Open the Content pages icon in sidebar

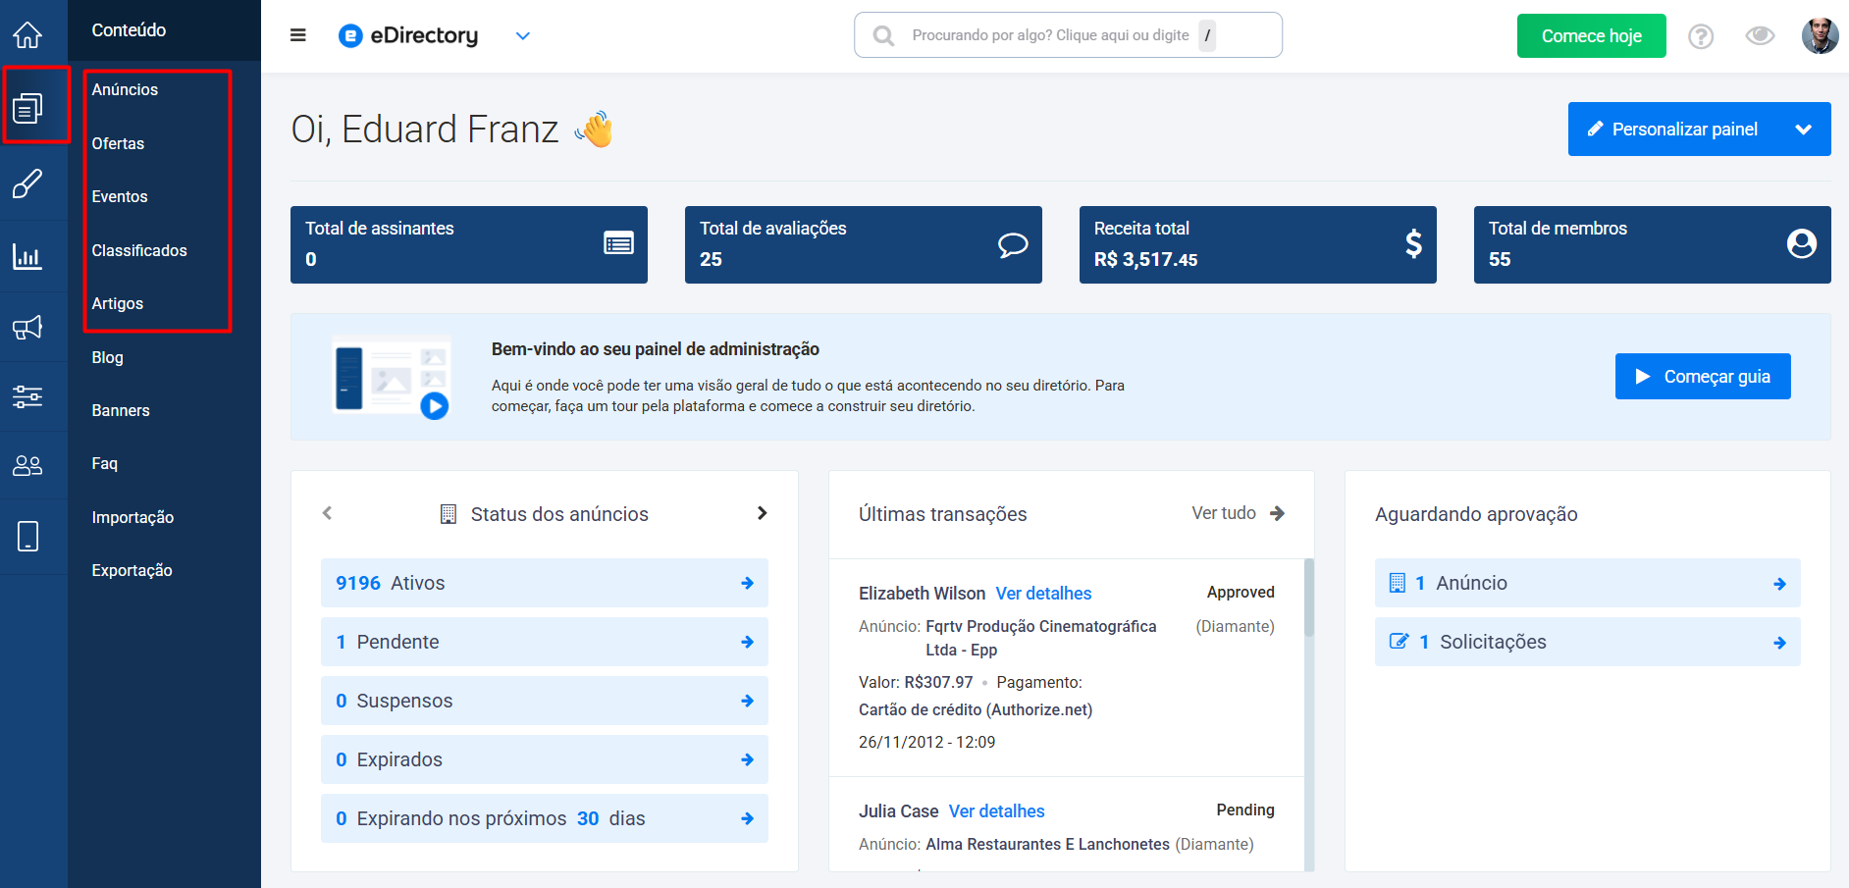(x=27, y=107)
